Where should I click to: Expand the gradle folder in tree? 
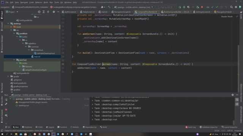coord(8,76)
